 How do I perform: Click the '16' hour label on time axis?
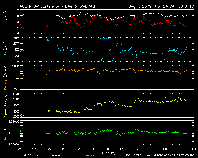pos(107,149)
